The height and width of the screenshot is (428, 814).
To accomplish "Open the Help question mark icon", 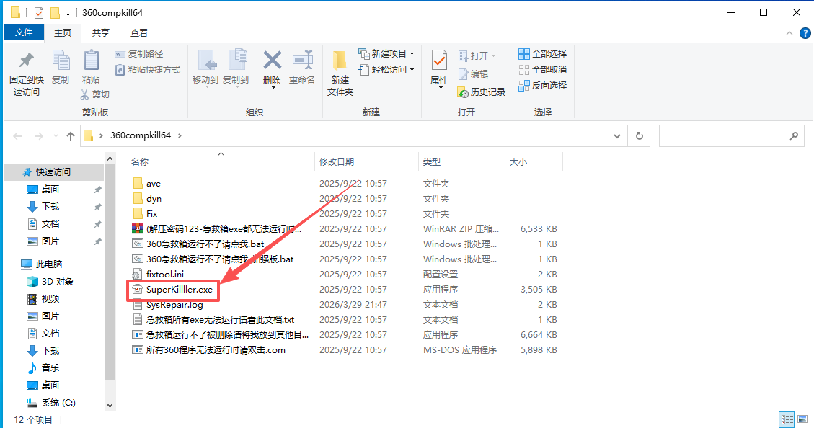I will click(x=805, y=33).
